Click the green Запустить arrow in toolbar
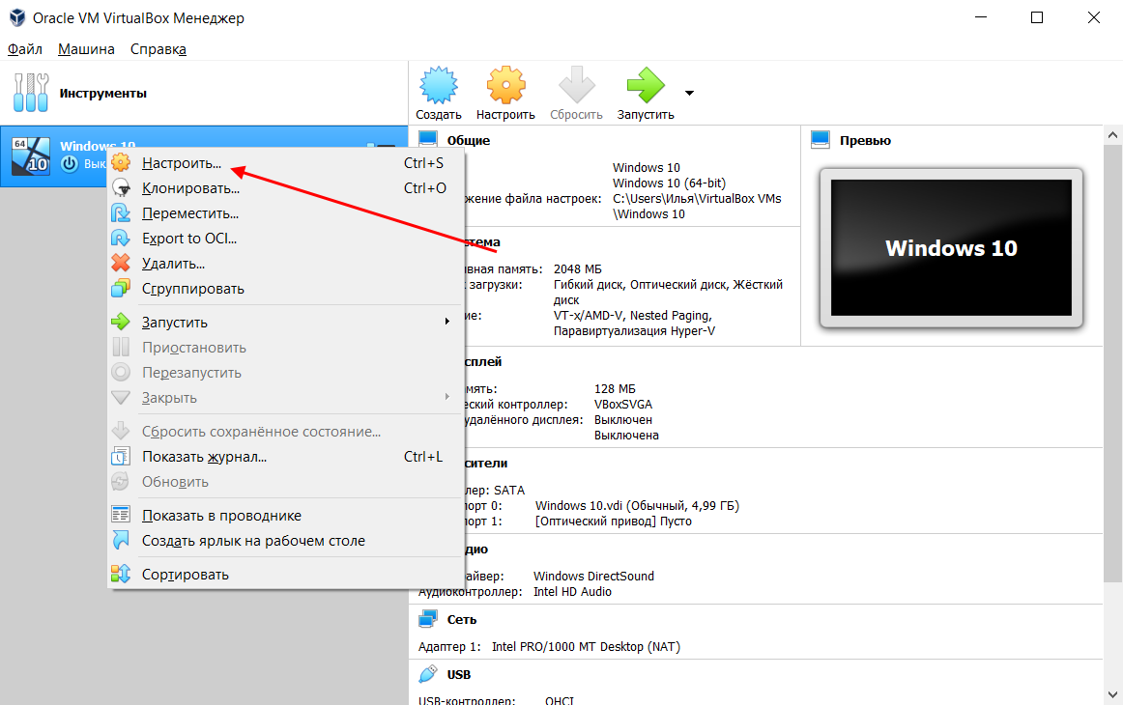Image resolution: width=1123 pixels, height=705 pixels. pos(645,87)
